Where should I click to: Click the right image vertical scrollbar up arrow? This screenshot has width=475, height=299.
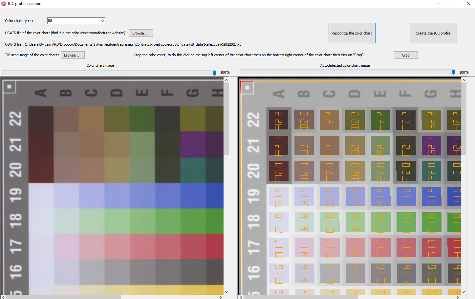pos(464,80)
